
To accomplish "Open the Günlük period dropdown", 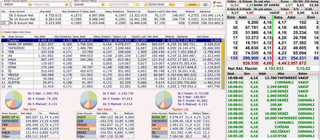I will [x=103, y=5].
